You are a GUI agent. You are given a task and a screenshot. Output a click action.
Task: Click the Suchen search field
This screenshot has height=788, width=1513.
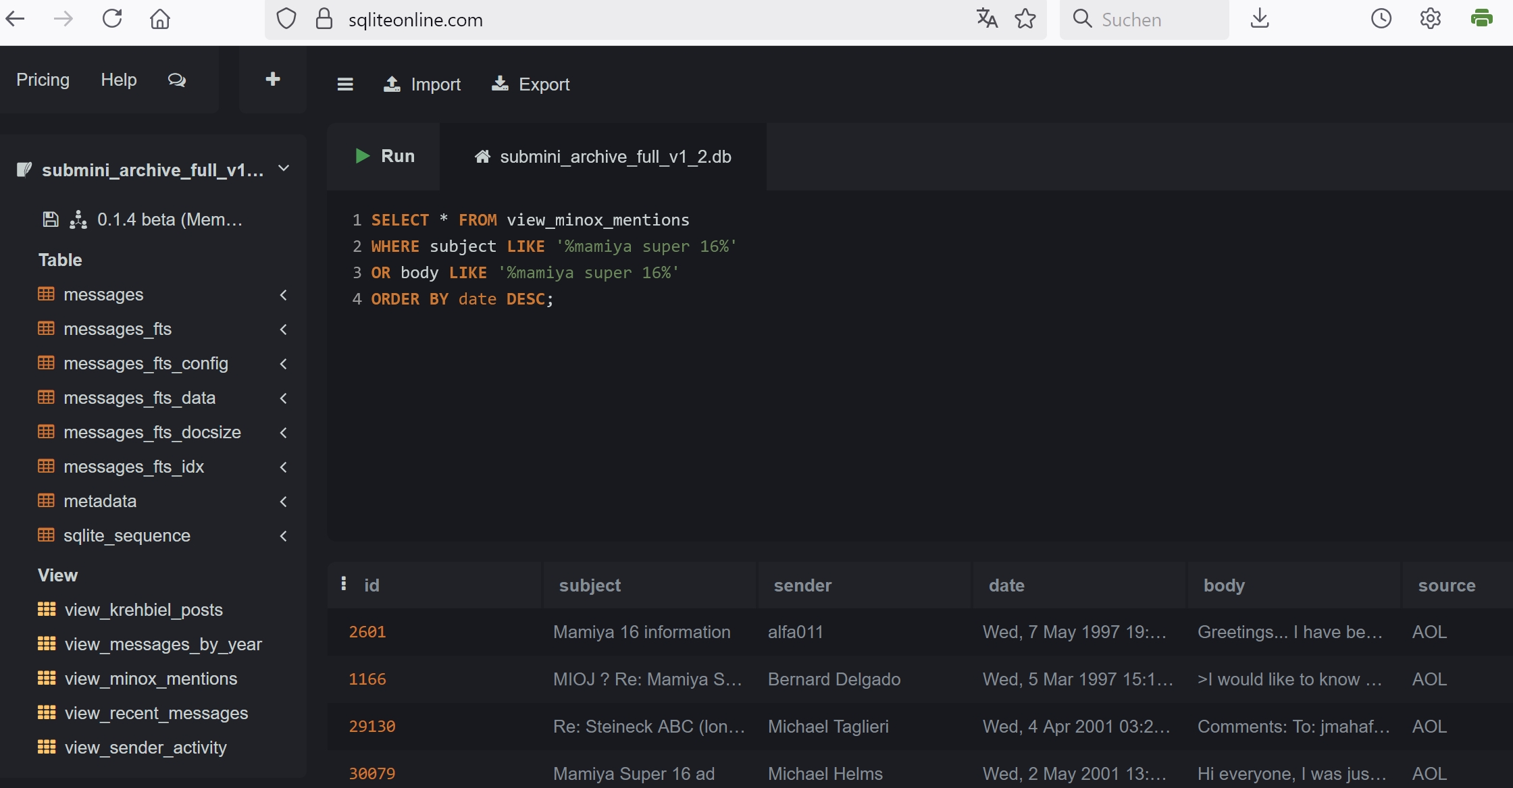pyautogui.click(x=1145, y=20)
